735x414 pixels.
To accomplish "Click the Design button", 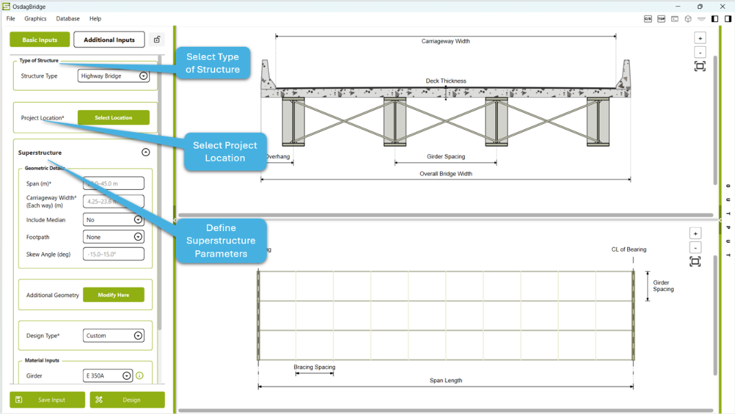I will (x=127, y=400).
